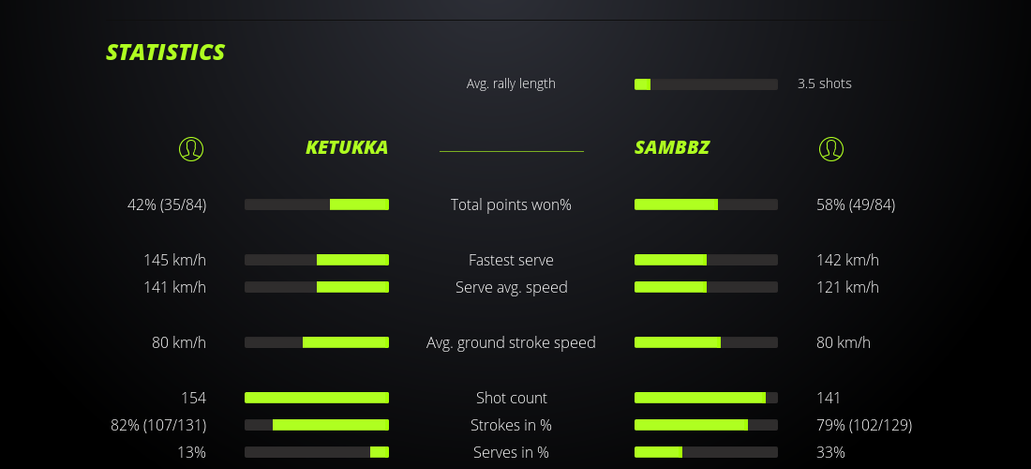This screenshot has width=1031, height=469.
Task: Click the STATISTICS heading
Action: pyautogui.click(x=166, y=53)
